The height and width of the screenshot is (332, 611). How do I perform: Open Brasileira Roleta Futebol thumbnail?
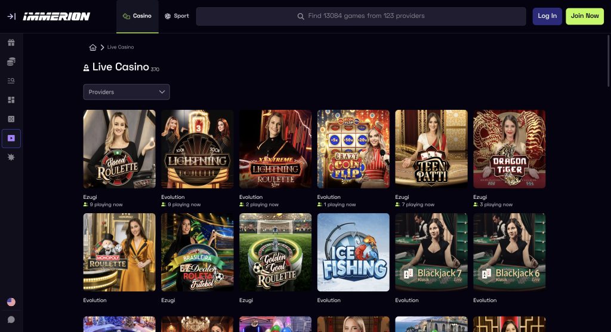[x=197, y=252]
